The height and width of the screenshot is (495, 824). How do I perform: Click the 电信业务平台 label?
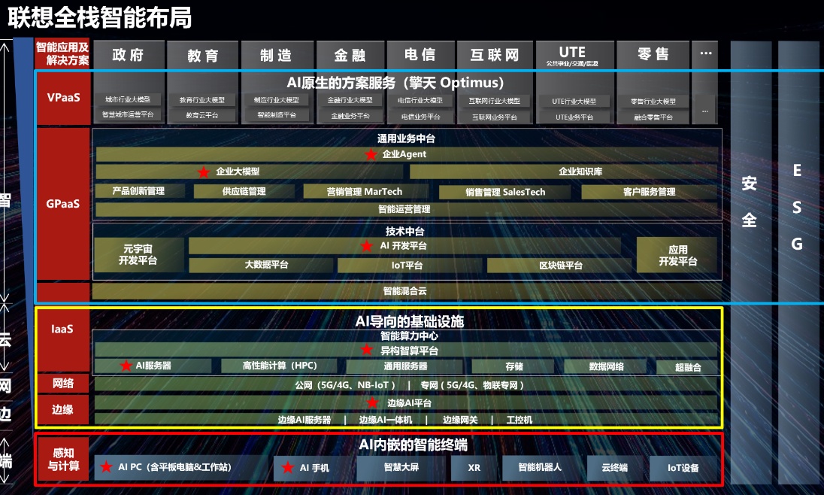420,117
